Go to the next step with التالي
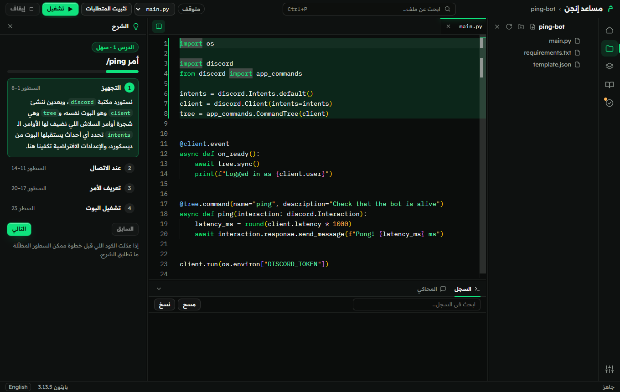Image resolution: width=620 pixels, height=392 pixels. [x=19, y=229]
